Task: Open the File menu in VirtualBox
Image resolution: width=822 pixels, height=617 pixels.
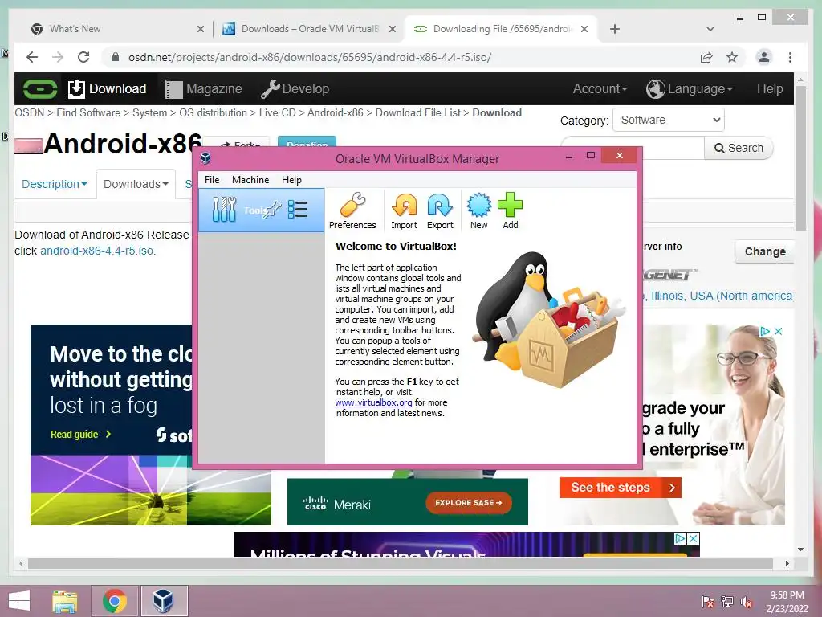Action: [212, 180]
